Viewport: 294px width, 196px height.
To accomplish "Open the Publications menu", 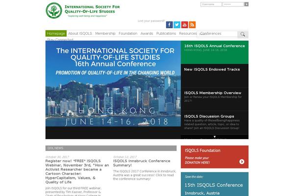I will pyautogui.click(x=166, y=33).
